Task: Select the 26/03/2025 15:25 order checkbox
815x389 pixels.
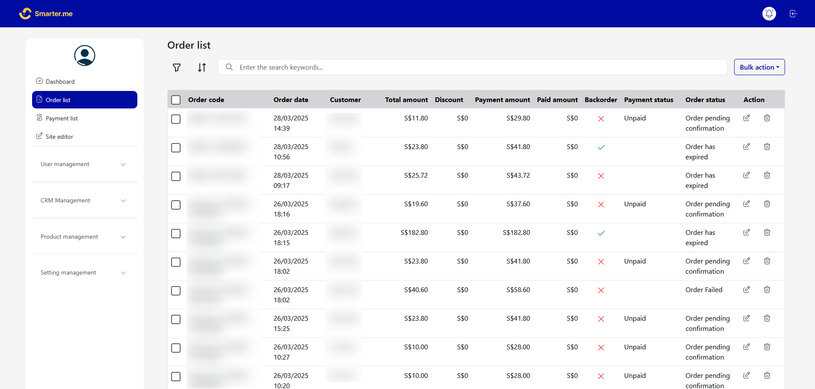Action: (176, 319)
